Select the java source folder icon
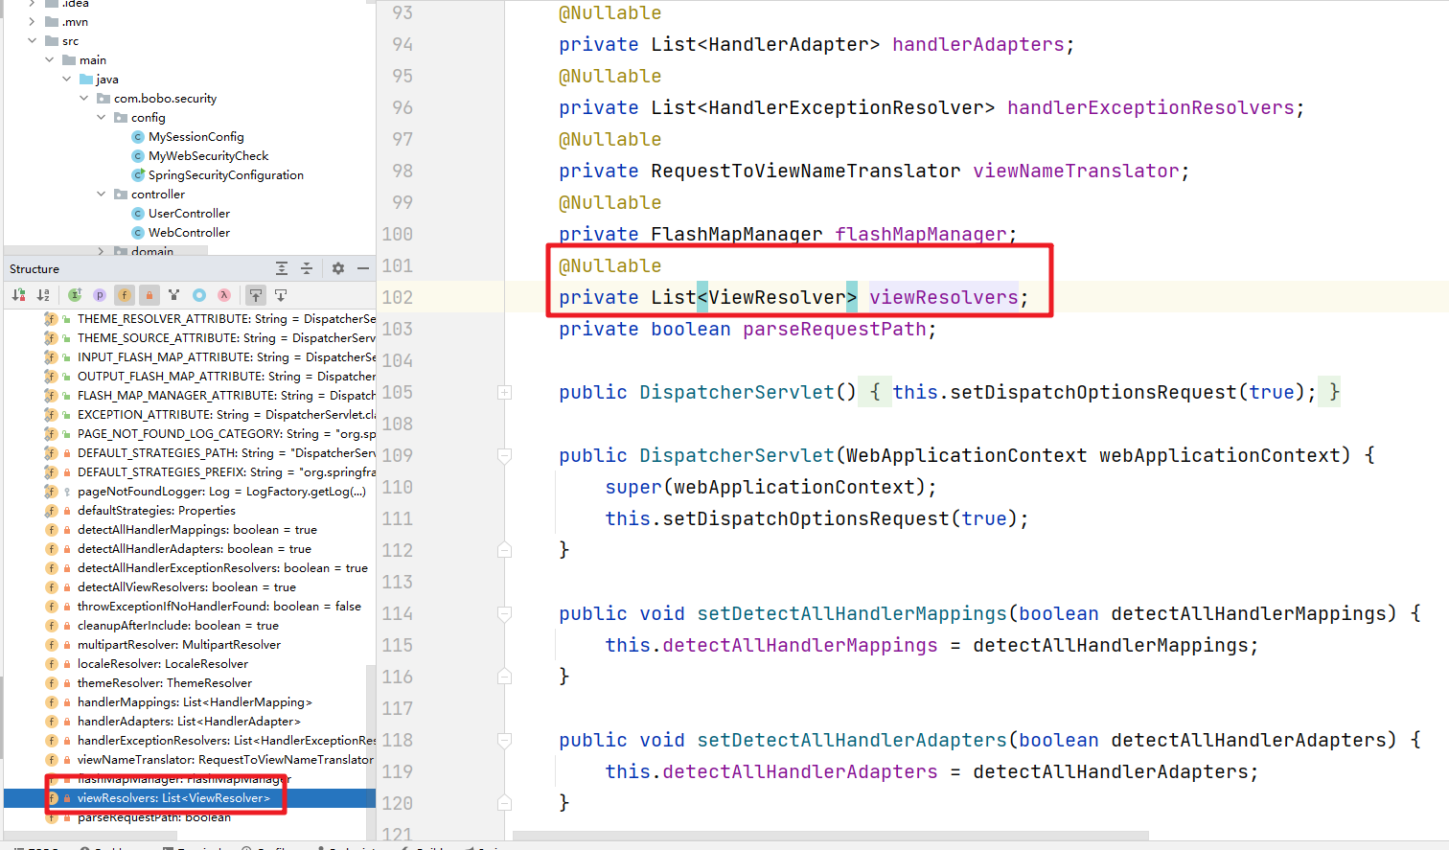Viewport: 1449px width, 850px height. [86, 79]
